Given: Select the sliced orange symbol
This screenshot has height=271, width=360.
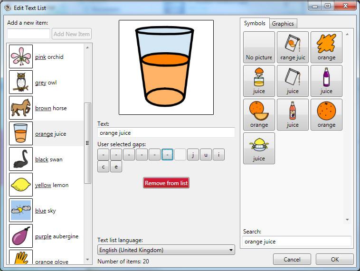Looking at the screenshot, I should coord(259,114).
